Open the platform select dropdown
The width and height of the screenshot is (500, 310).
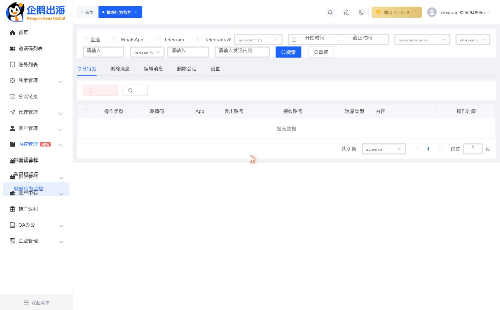click(258, 39)
